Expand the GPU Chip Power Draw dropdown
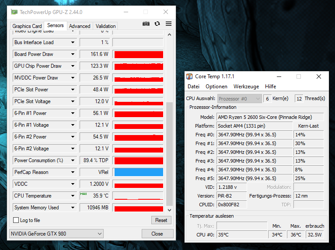 pyautogui.click(x=73, y=66)
